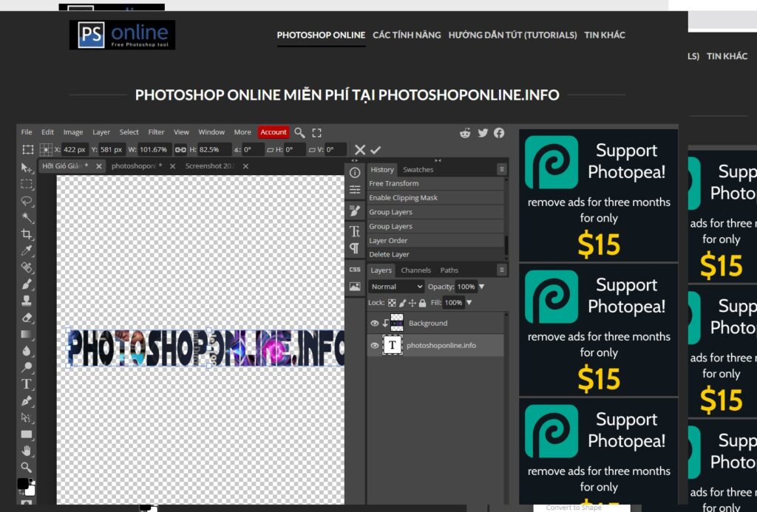Select the Crop tool

(27, 234)
